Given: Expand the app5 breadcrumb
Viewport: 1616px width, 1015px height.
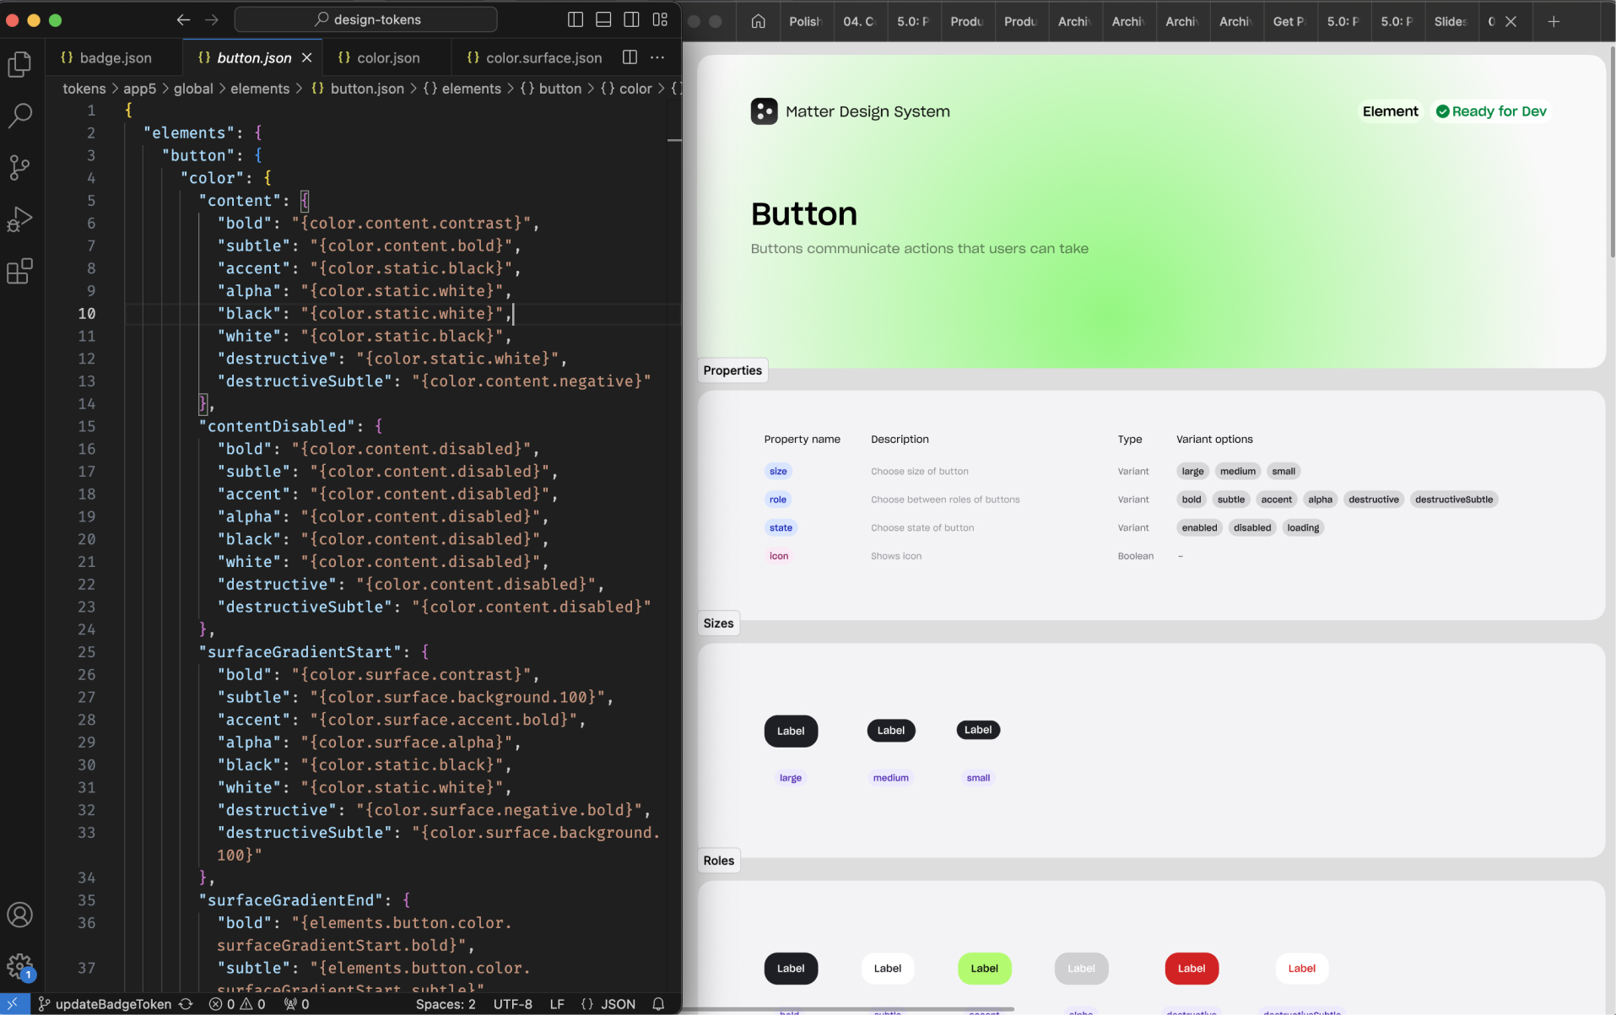Looking at the screenshot, I should (139, 89).
